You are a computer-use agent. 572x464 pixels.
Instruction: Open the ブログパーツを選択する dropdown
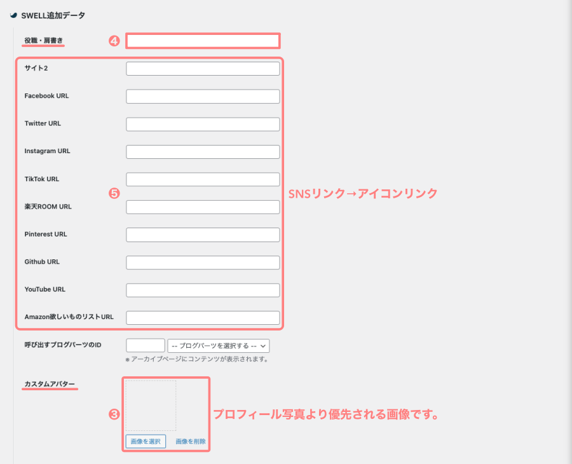(219, 346)
